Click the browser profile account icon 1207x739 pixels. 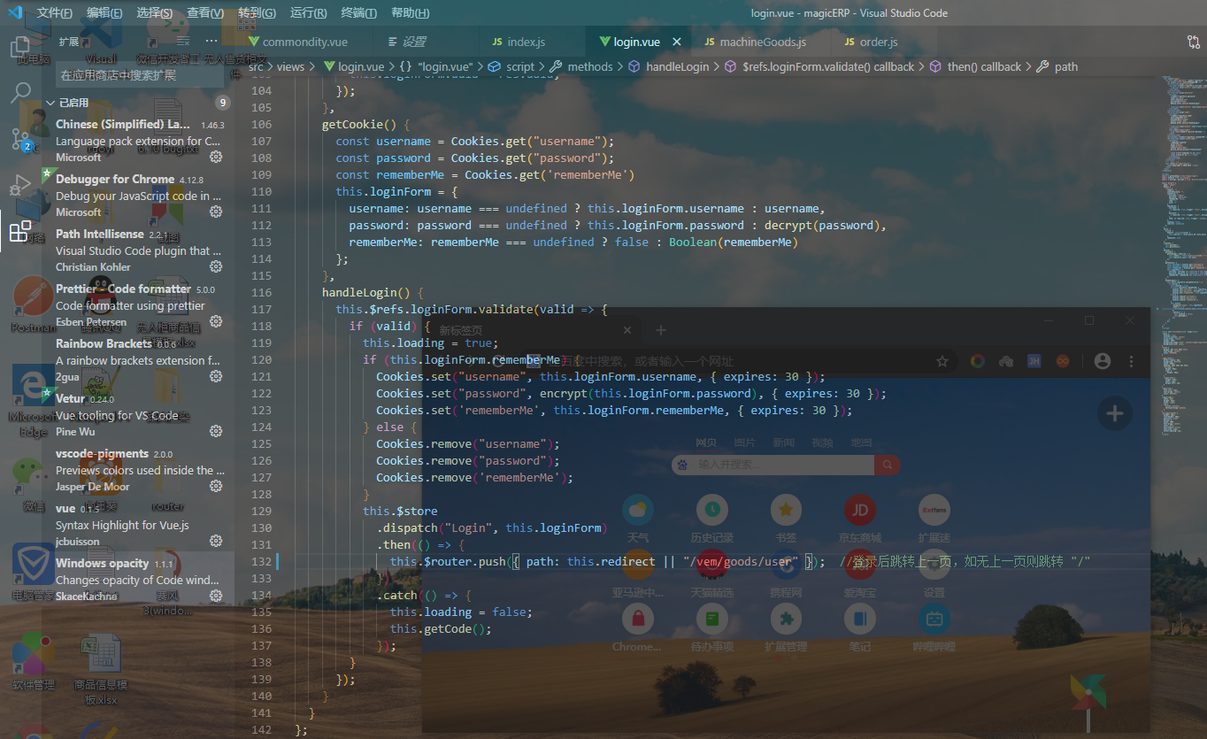[x=1103, y=360]
